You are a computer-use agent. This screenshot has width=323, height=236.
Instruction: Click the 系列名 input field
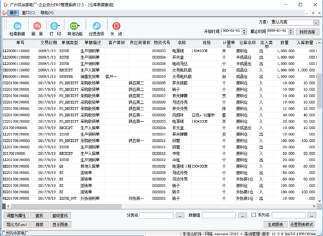289,215
